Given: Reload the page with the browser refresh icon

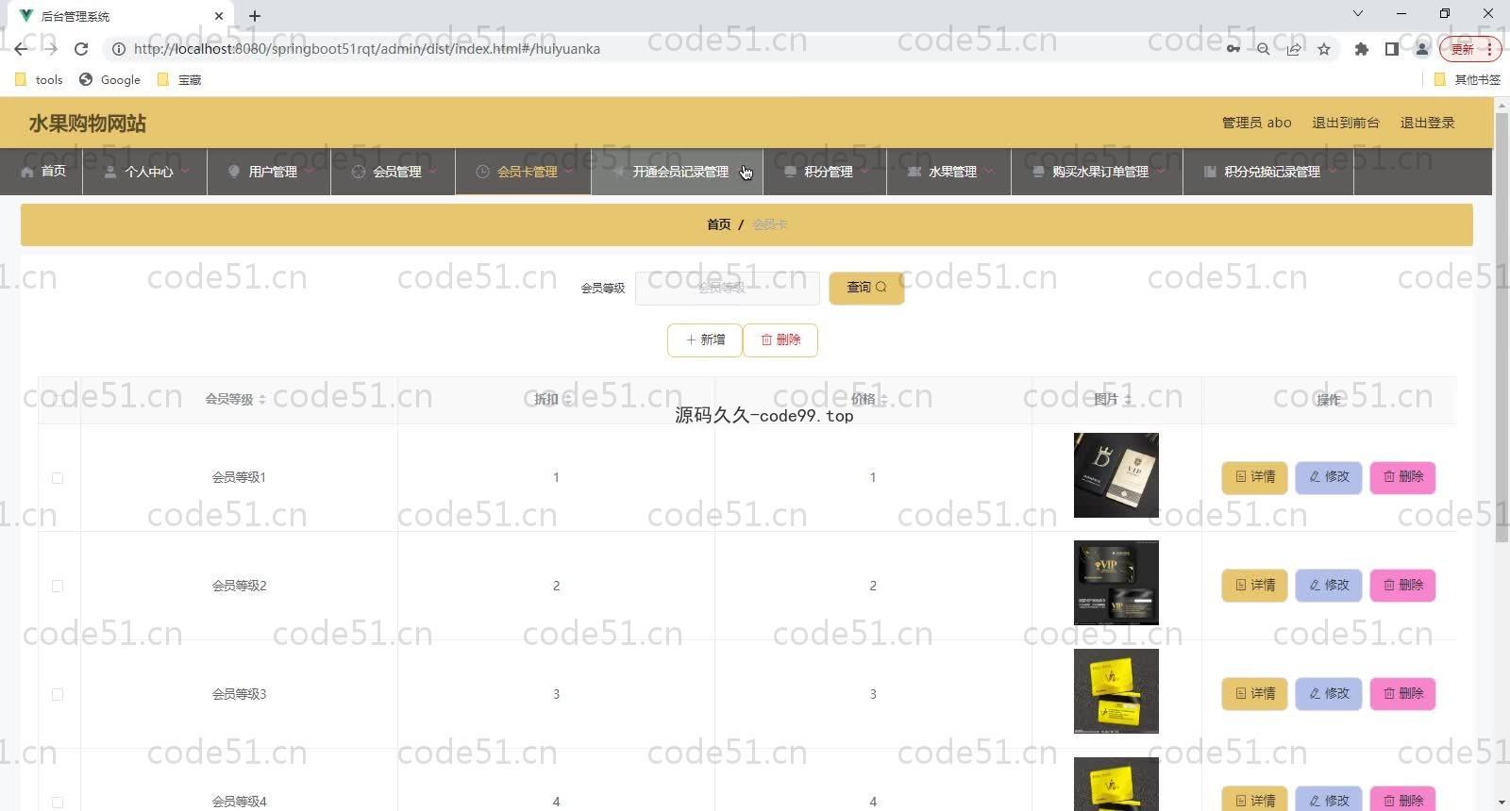Looking at the screenshot, I should [x=81, y=49].
